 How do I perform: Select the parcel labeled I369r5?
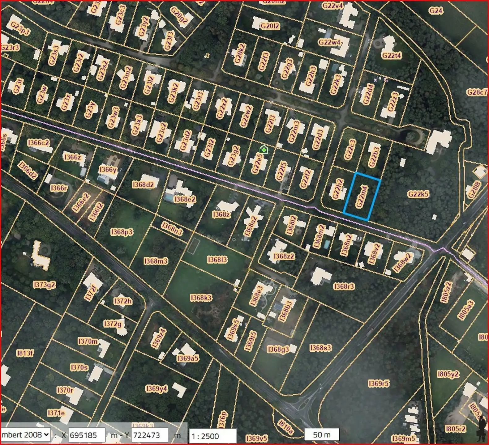tap(379, 384)
